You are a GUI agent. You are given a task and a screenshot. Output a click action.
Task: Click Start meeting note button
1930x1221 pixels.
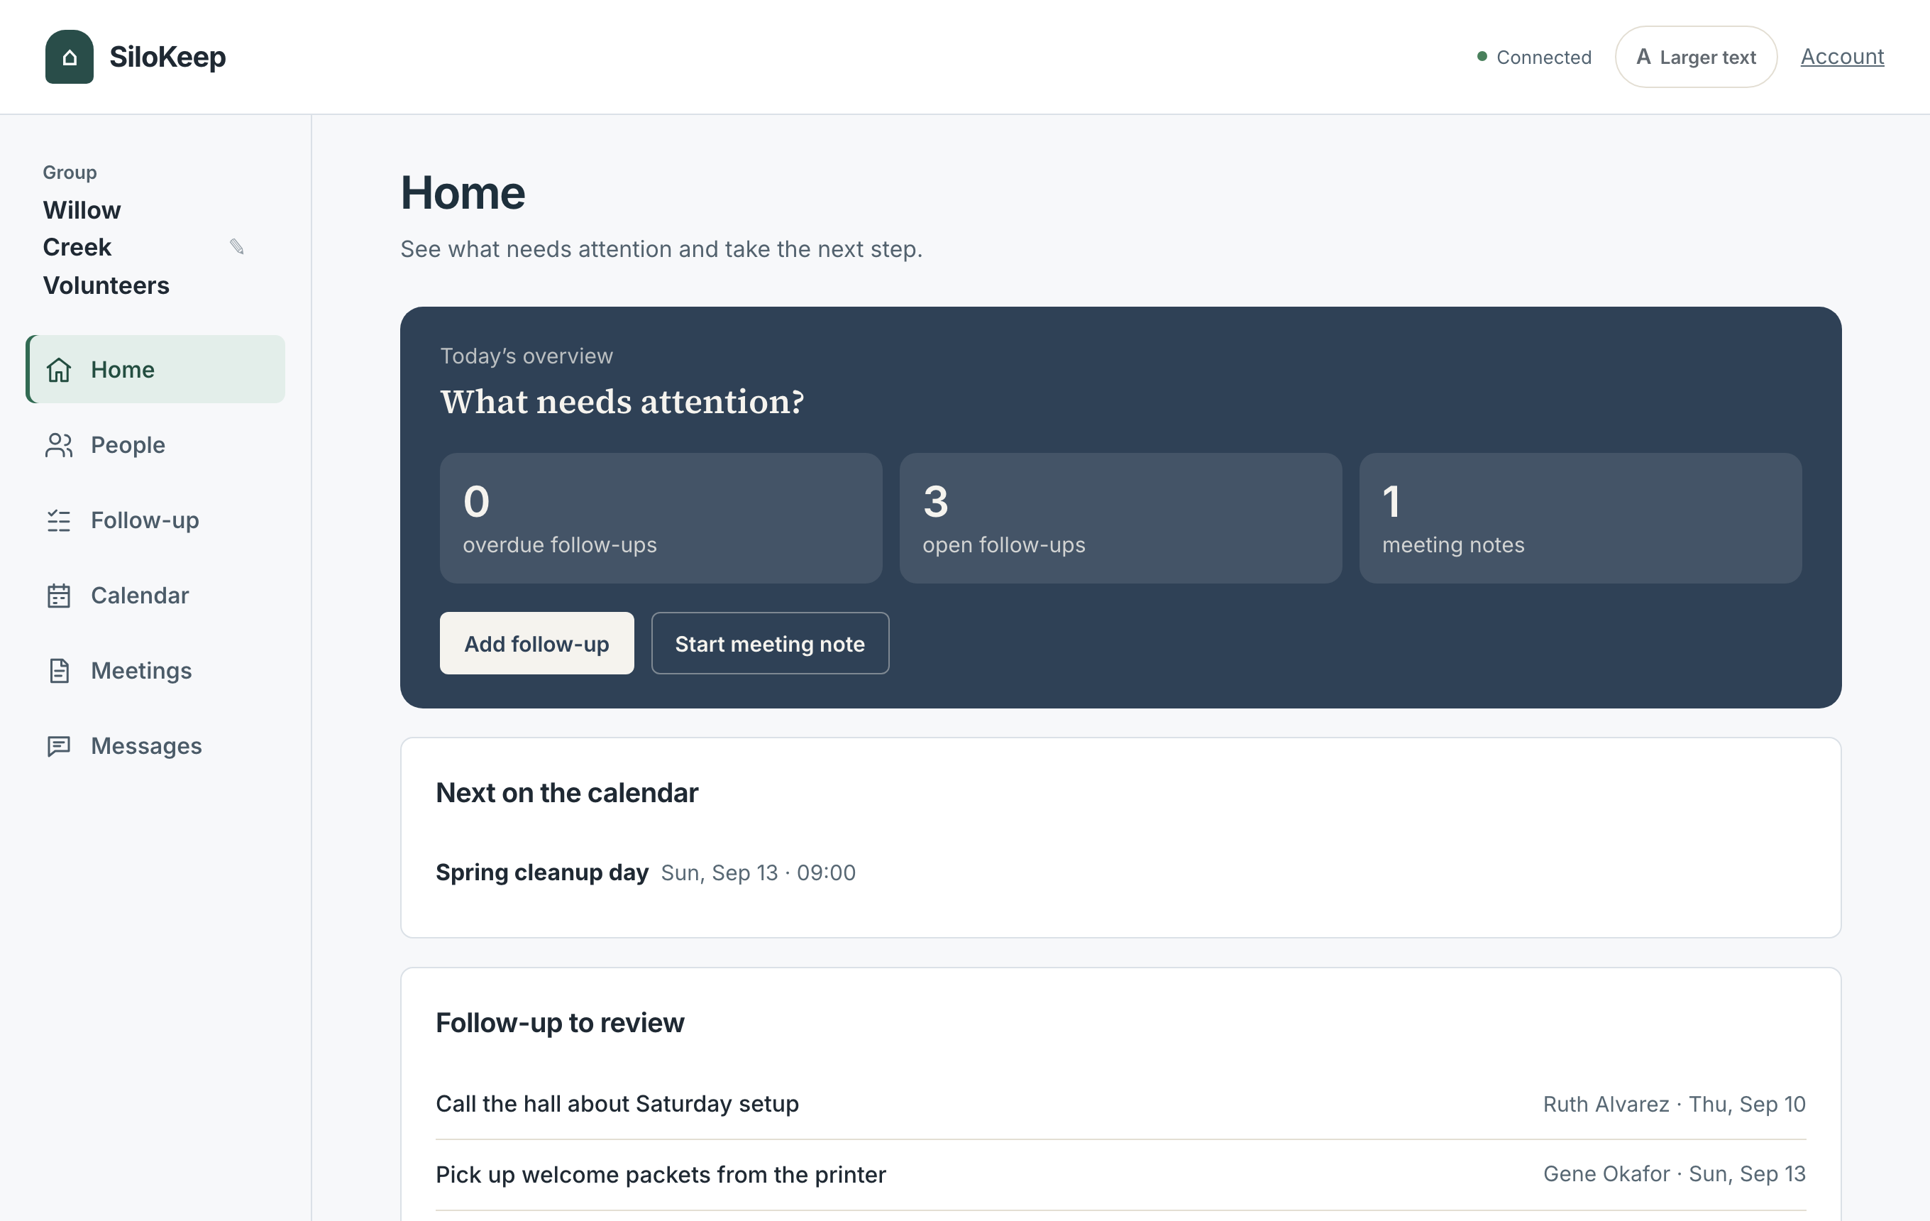click(x=769, y=644)
